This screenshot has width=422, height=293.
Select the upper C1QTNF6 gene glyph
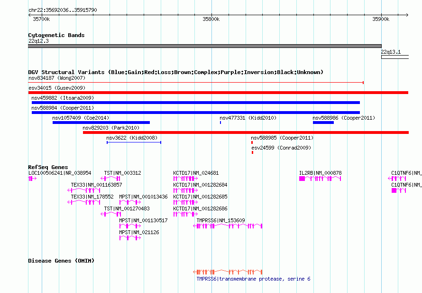pyautogui.click(x=397, y=179)
